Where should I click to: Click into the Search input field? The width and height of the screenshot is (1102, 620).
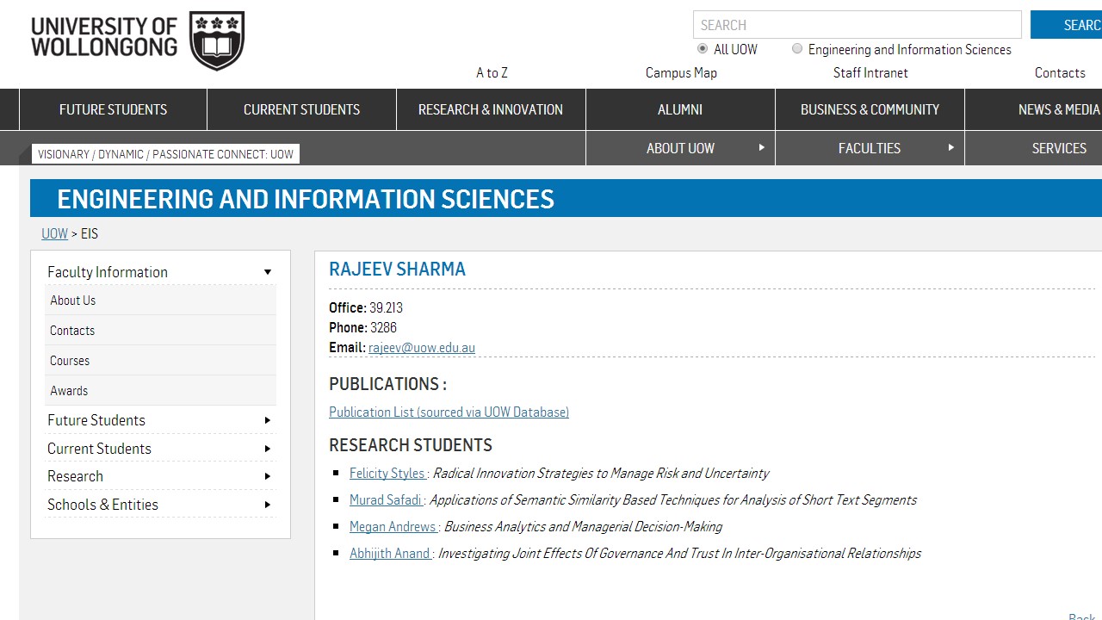point(857,25)
